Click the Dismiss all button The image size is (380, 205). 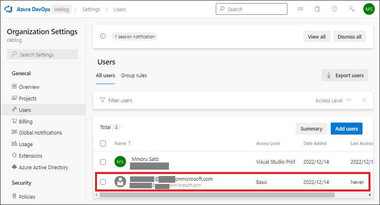coord(349,37)
